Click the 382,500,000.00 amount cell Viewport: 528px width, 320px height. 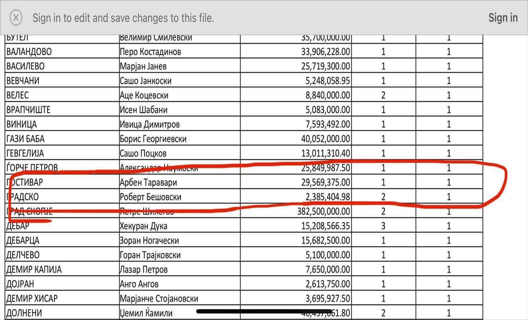pyautogui.click(x=296, y=211)
